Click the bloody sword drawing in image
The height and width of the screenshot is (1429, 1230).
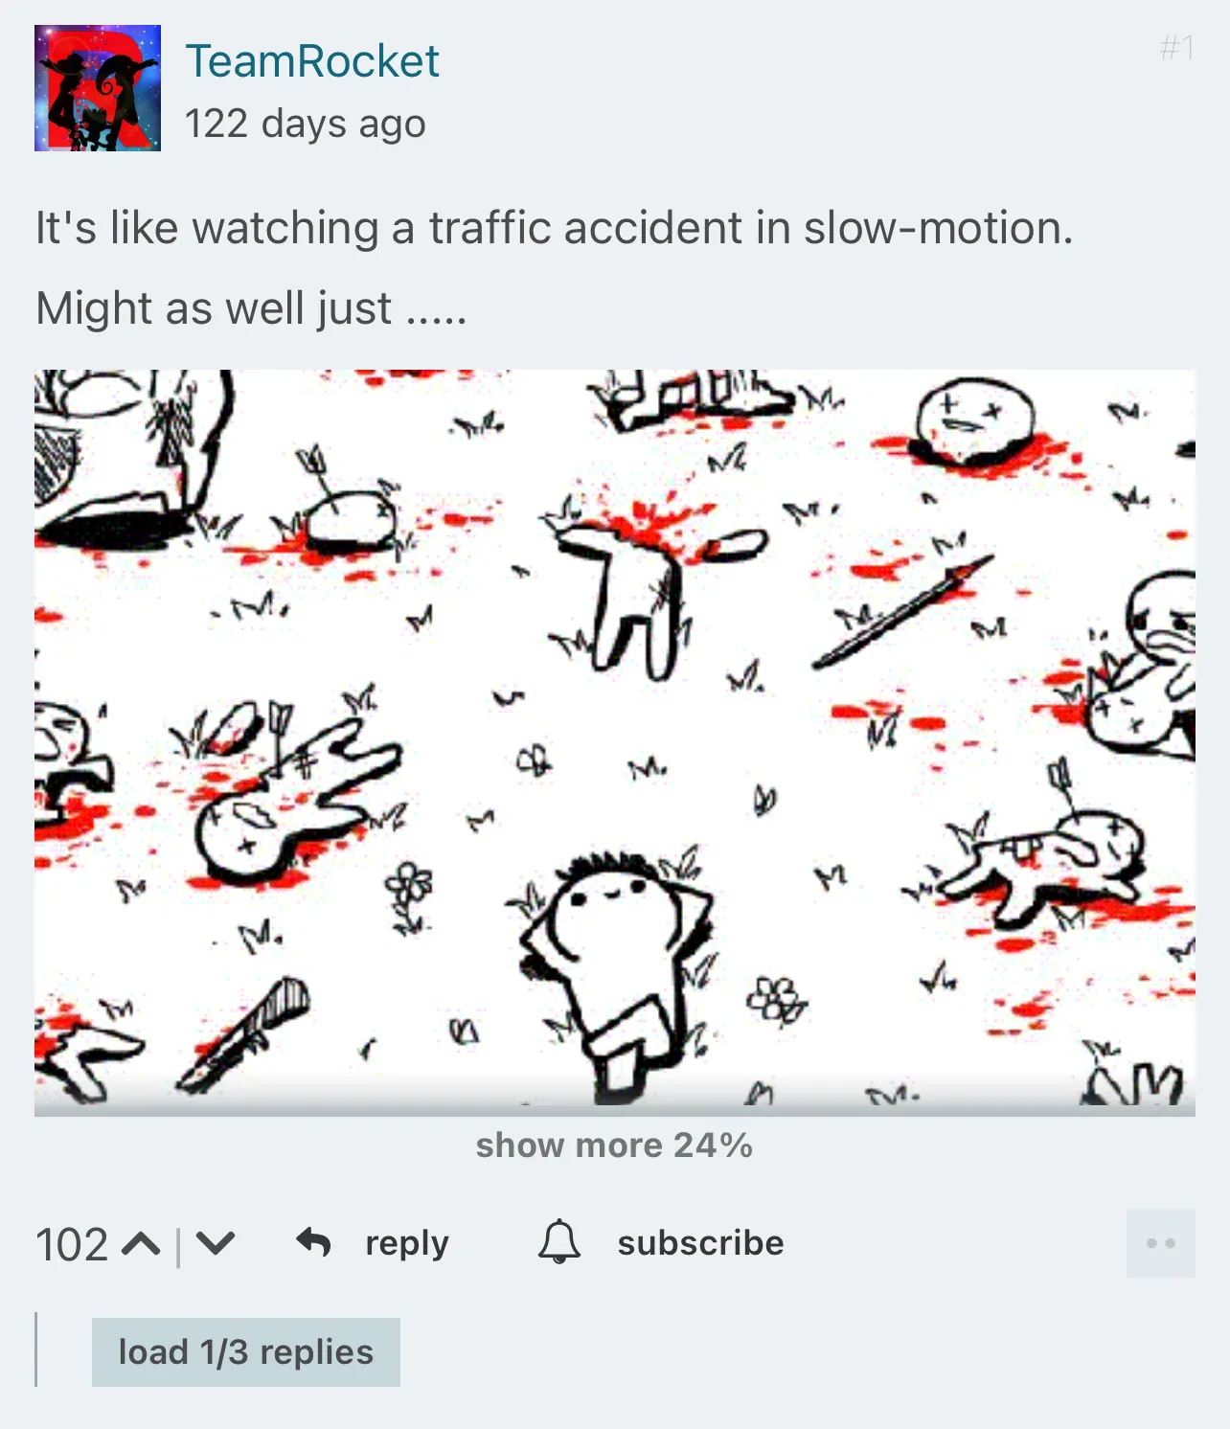903,610
